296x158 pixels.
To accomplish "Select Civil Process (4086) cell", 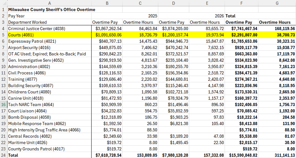I will pyautogui.click(x=49, y=73).
